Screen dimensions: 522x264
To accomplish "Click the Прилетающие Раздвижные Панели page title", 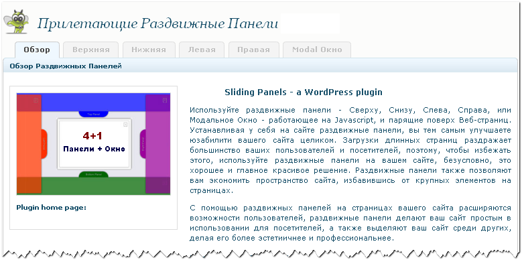I will [x=157, y=23].
